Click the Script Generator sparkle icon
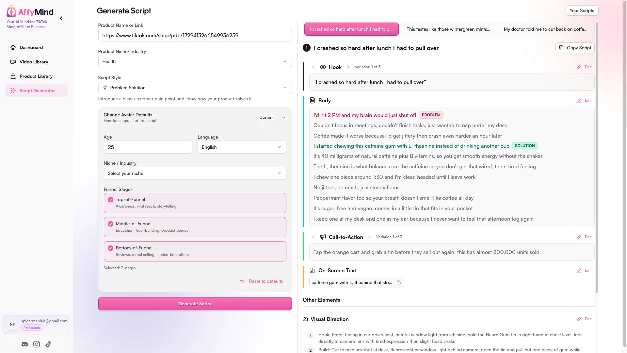Screen dimensions: 627x353 coord(13,91)
